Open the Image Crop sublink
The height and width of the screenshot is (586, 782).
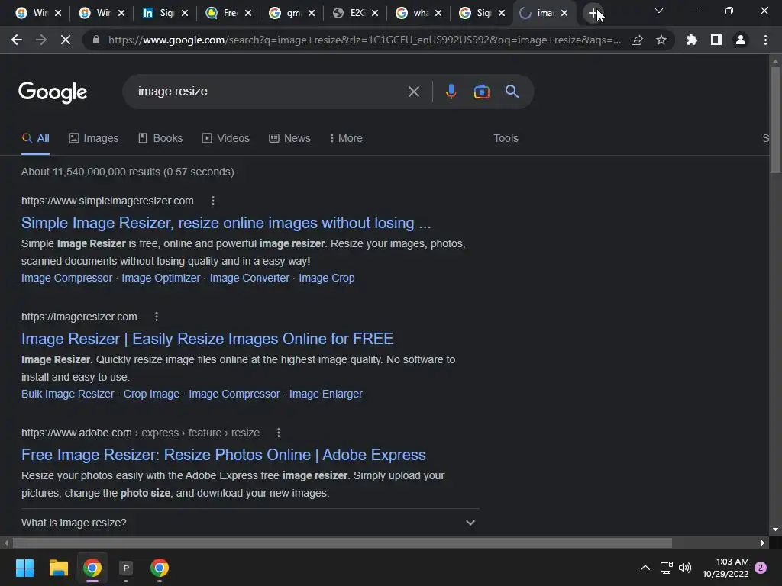327,278
